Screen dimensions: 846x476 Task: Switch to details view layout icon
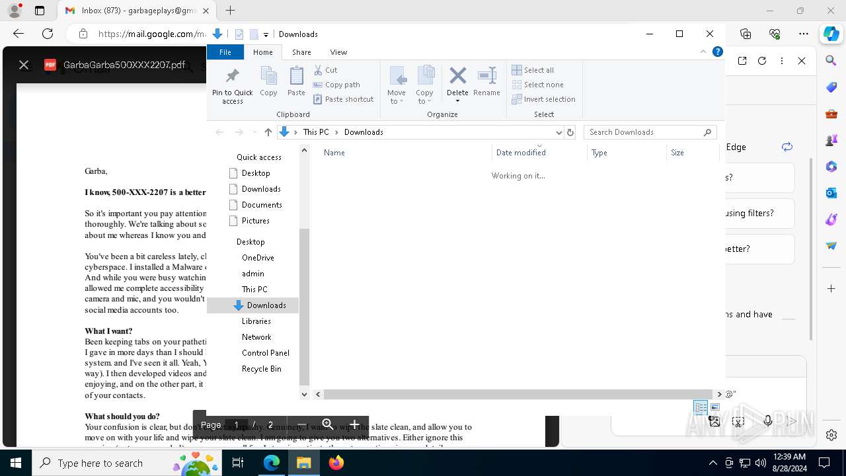pyautogui.click(x=701, y=407)
